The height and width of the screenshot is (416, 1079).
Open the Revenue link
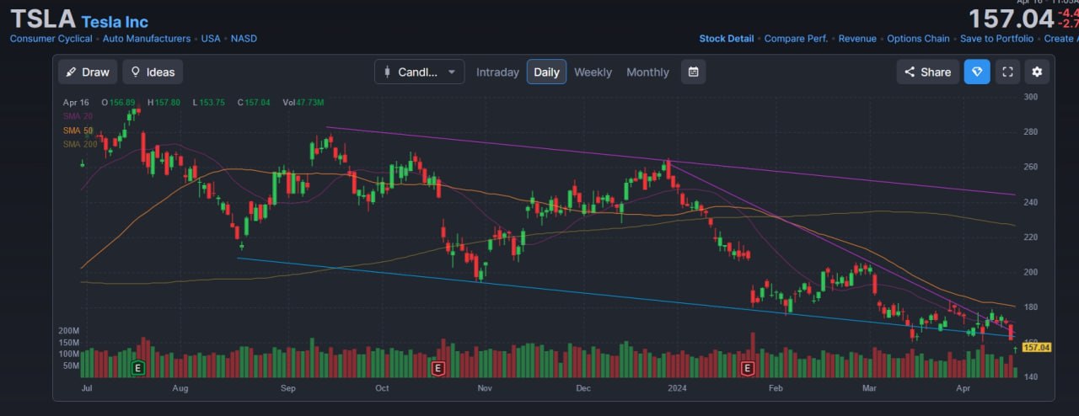pos(857,39)
